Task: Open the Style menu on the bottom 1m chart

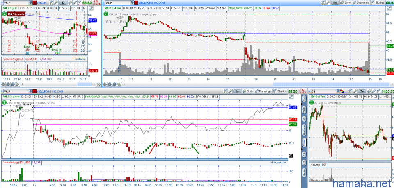Action: [x=248, y=91]
